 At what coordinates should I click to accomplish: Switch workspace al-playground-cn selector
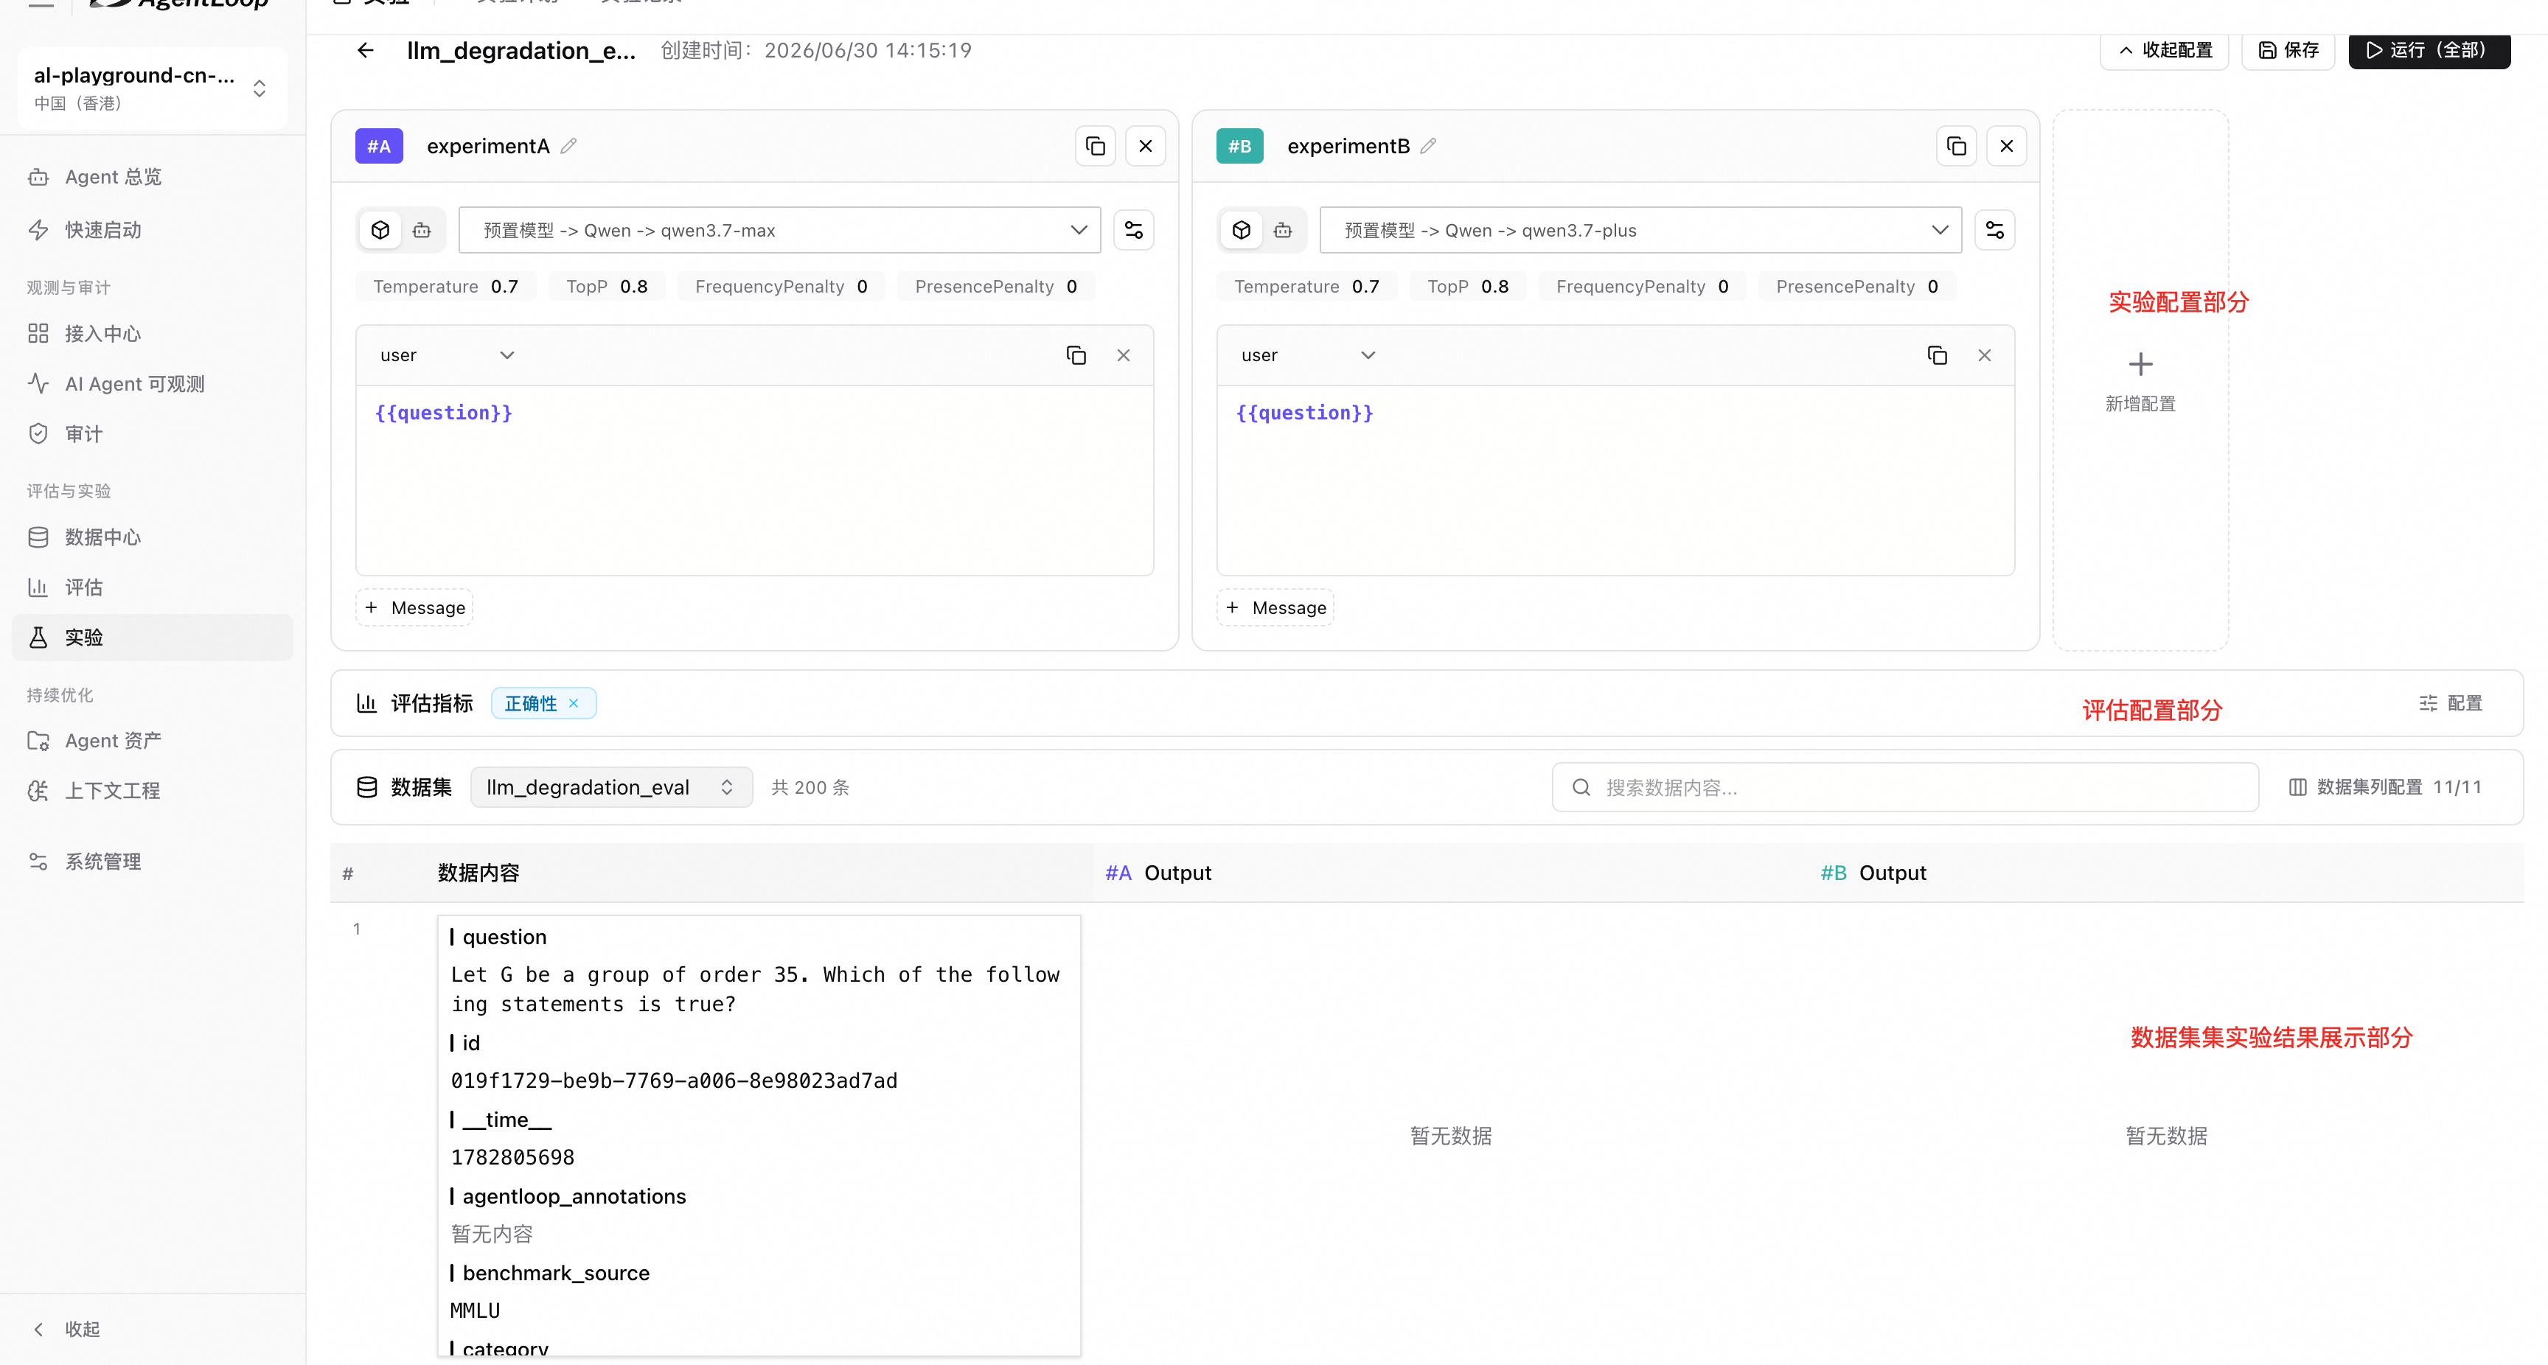(x=153, y=88)
